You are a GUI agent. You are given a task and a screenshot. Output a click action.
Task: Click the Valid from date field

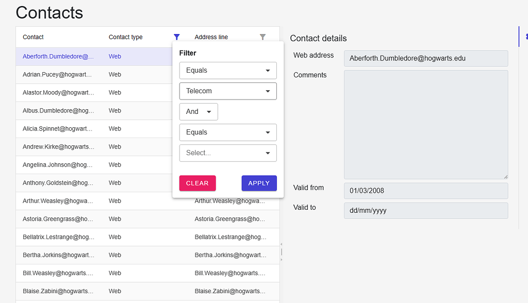(426, 190)
